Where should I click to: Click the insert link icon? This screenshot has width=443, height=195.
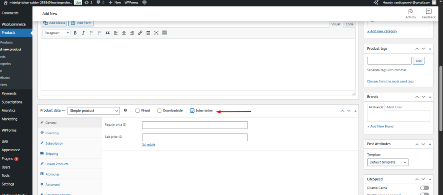tap(140, 33)
